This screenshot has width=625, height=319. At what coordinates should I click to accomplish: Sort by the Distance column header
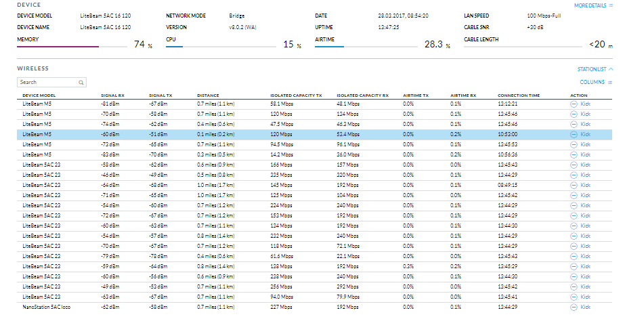coord(208,95)
